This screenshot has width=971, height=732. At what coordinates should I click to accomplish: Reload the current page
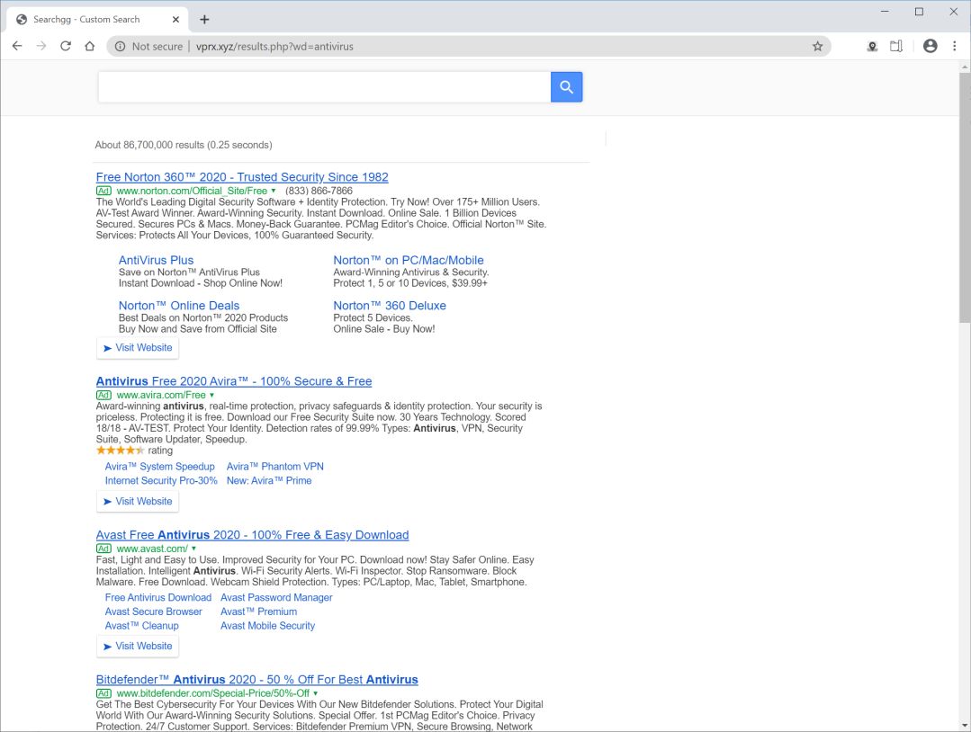(65, 47)
